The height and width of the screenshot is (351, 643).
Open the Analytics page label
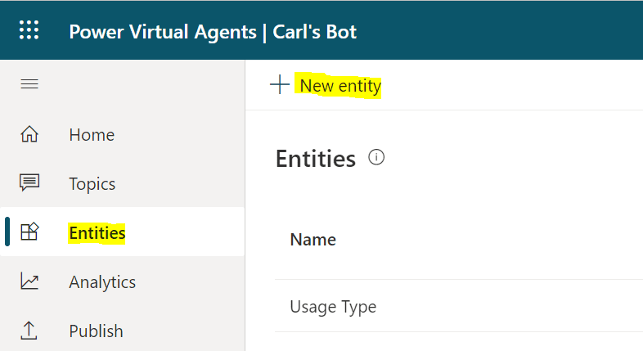coord(102,282)
